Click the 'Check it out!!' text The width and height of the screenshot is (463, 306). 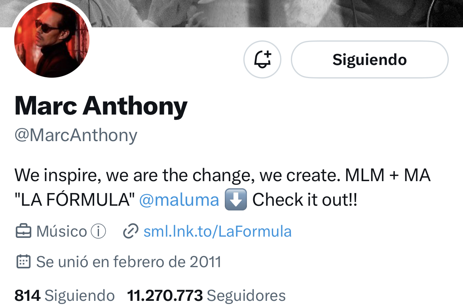click(305, 199)
